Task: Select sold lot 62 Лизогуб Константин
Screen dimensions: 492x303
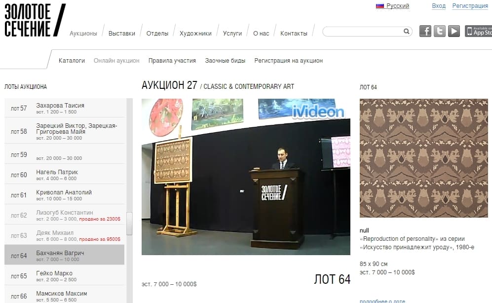Action: [x=64, y=215]
